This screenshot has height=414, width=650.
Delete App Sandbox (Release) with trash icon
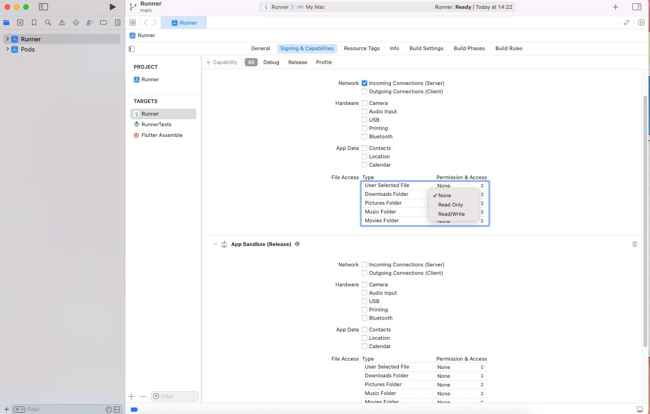click(x=635, y=244)
